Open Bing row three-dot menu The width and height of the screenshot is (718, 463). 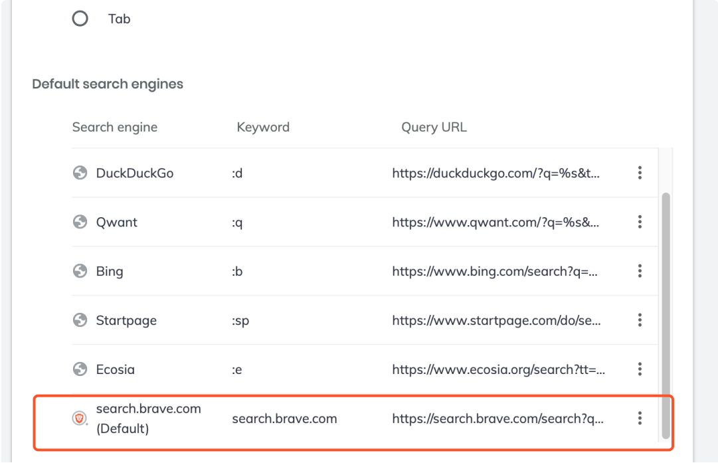[x=640, y=270]
